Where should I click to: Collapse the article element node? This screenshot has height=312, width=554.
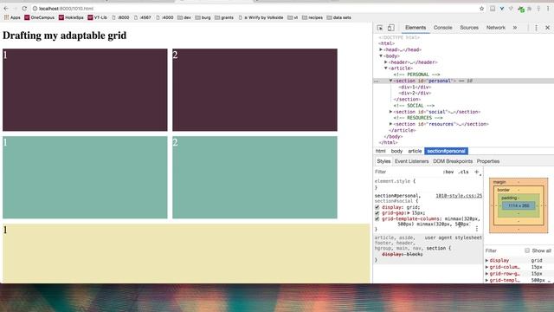[x=386, y=68]
